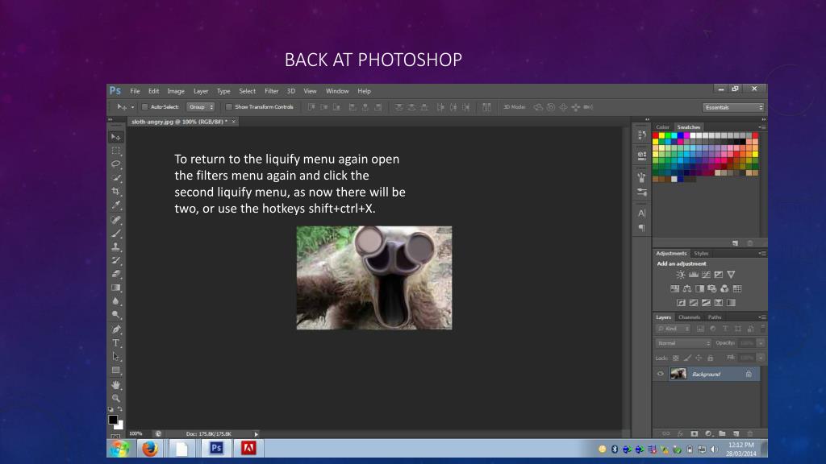Enable the Auto-Select checkbox
The height and width of the screenshot is (464, 826).
tap(145, 107)
